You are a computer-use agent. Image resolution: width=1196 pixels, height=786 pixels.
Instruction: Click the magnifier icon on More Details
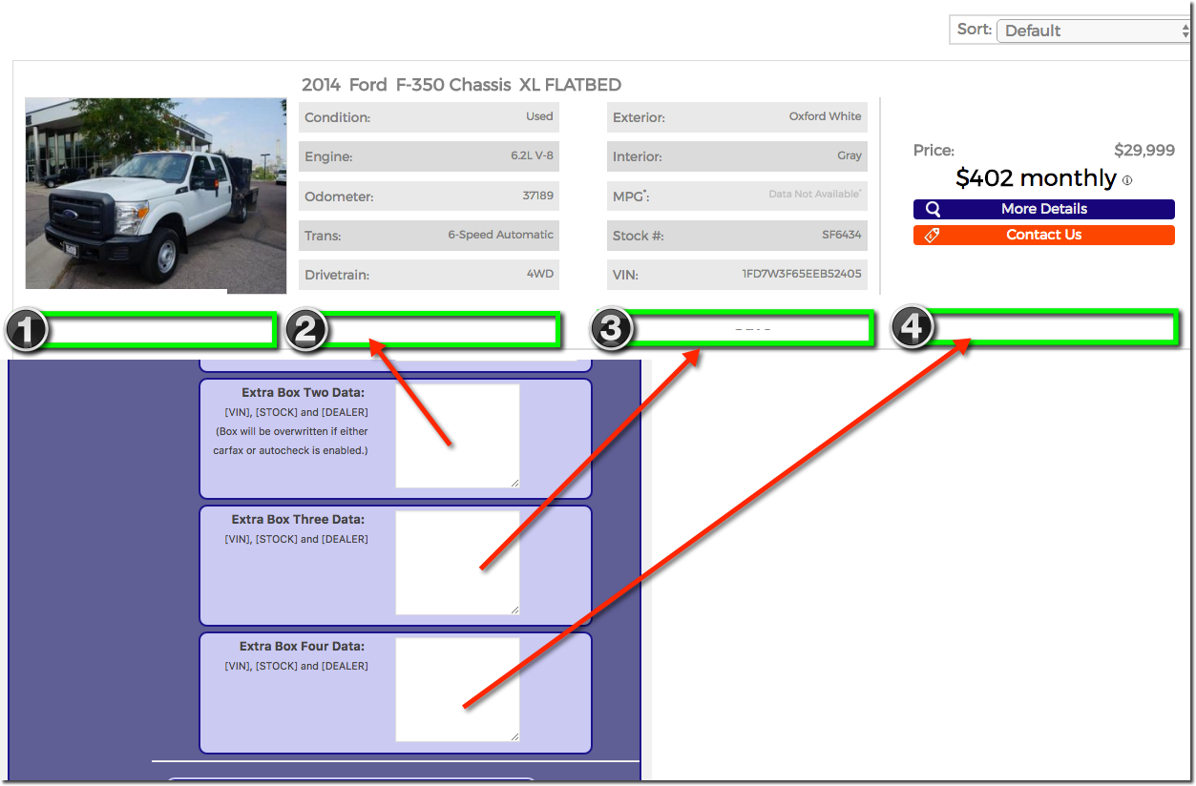pos(934,209)
